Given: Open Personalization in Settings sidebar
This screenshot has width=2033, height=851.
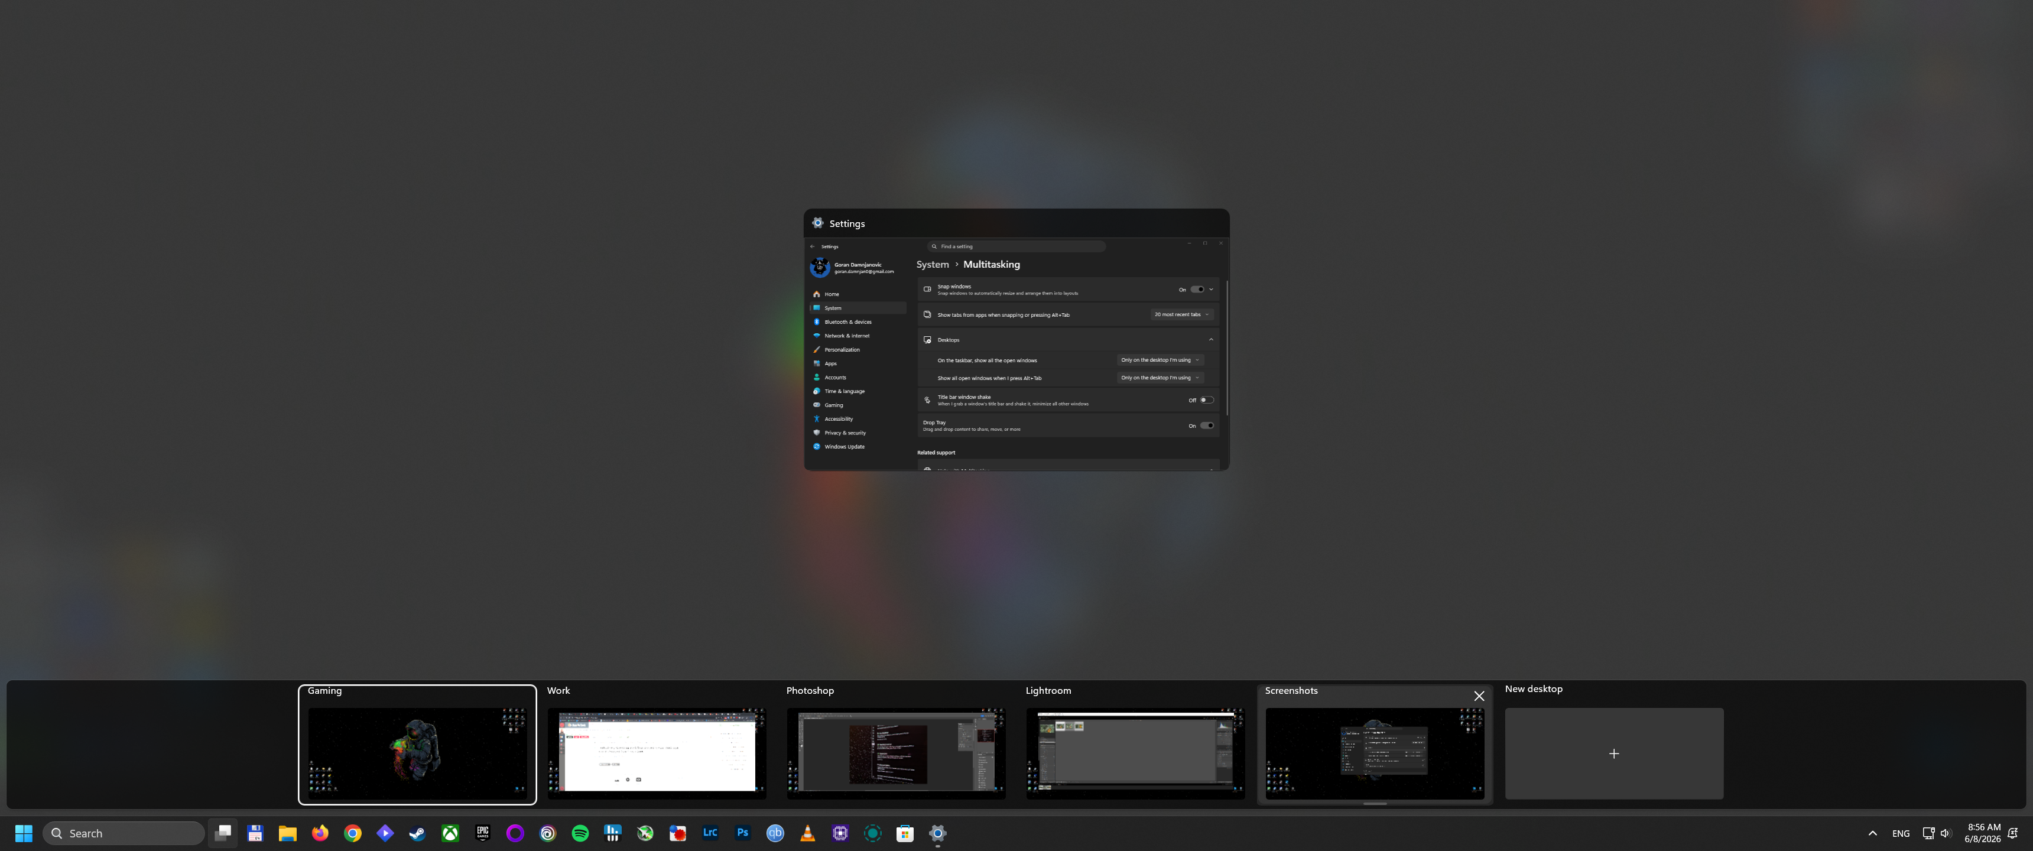Looking at the screenshot, I should (x=858, y=350).
